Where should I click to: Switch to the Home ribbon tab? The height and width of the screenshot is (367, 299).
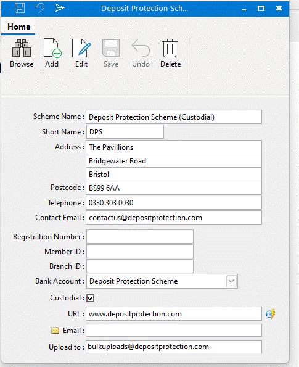tap(18, 27)
